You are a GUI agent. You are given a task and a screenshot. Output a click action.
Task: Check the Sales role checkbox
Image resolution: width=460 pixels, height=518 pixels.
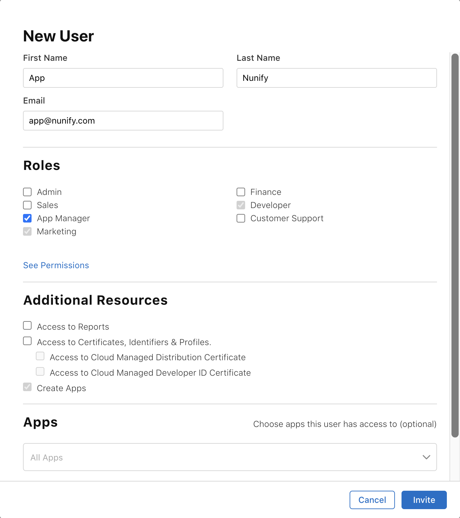tap(28, 205)
